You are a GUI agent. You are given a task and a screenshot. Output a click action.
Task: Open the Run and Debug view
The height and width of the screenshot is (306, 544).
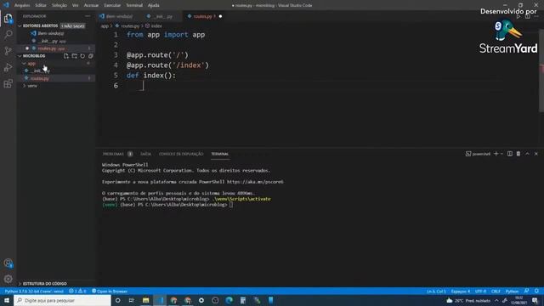pyautogui.click(x=8, y=67)
